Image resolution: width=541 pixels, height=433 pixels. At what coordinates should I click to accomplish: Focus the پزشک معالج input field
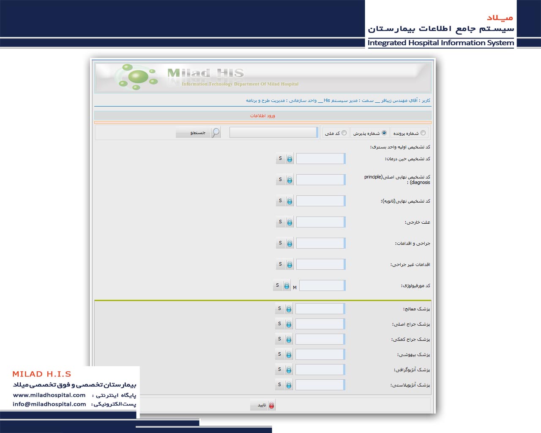[x=320, y=309]
